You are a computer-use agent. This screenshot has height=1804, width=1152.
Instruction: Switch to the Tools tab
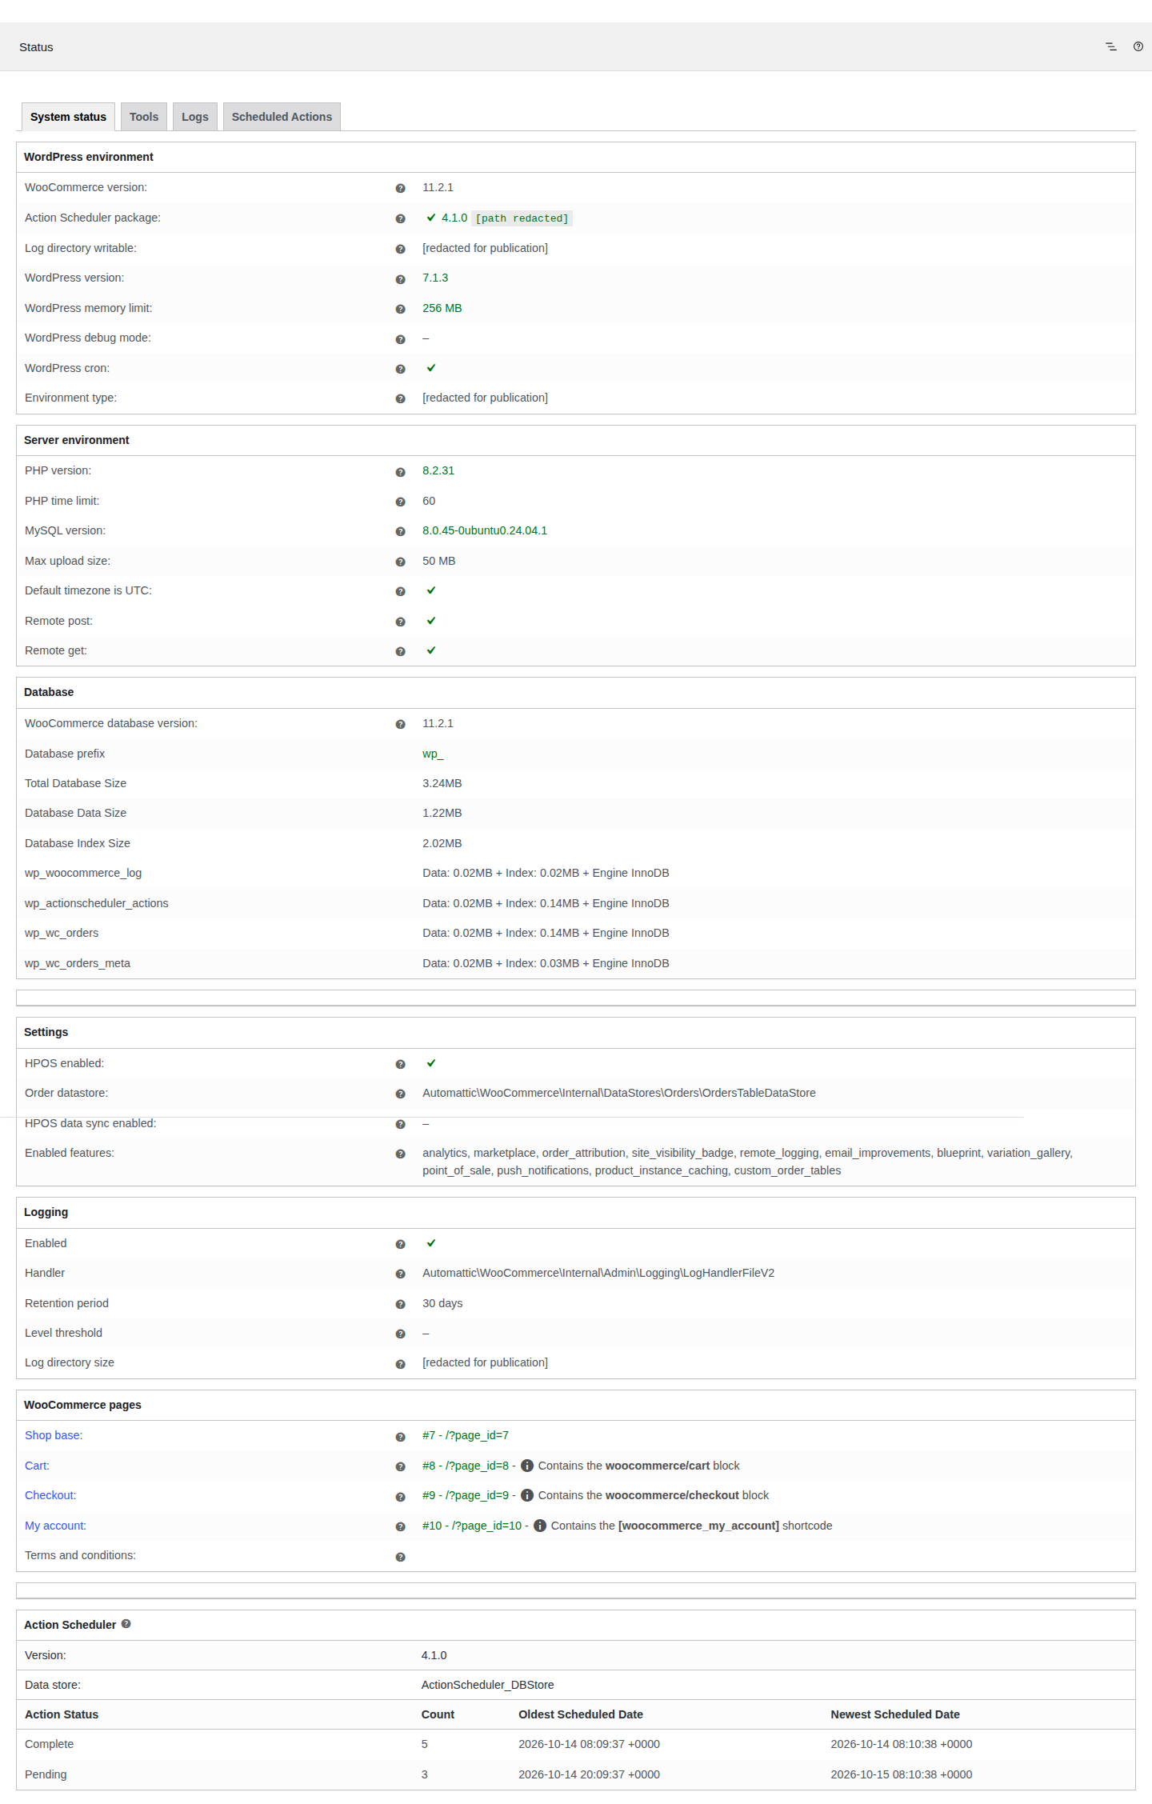144,117
